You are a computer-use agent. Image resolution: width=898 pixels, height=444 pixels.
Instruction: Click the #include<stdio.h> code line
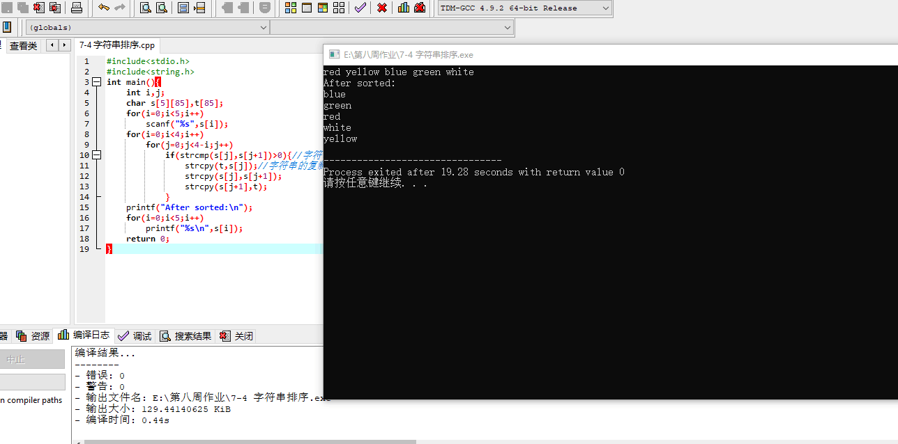coord(148,61)
